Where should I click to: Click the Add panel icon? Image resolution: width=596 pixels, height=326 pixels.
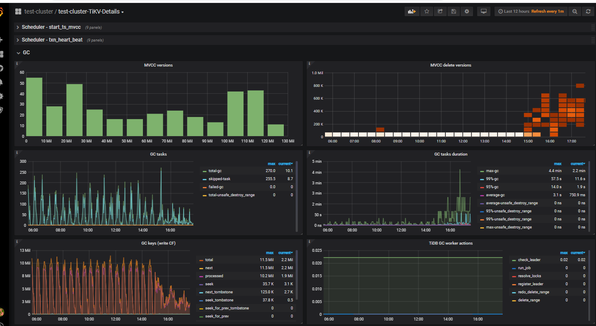click(x=411, y=11)
